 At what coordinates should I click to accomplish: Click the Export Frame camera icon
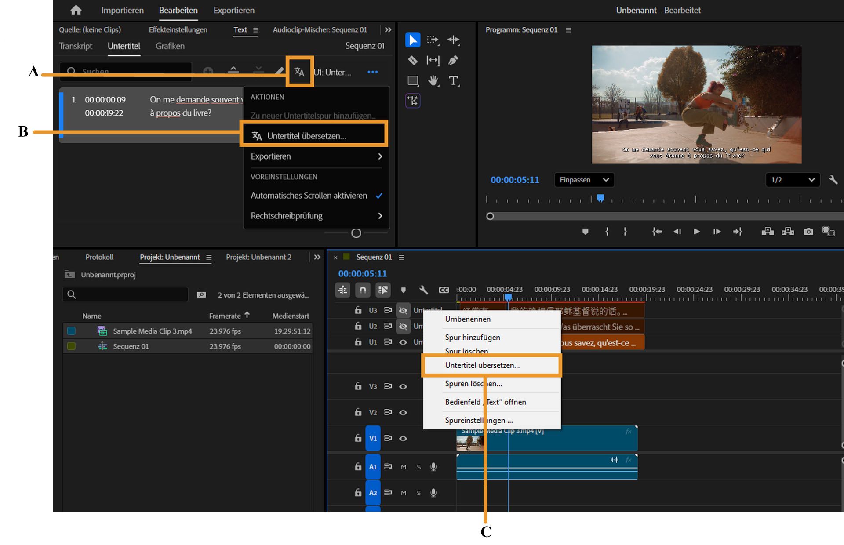[808, 232]
